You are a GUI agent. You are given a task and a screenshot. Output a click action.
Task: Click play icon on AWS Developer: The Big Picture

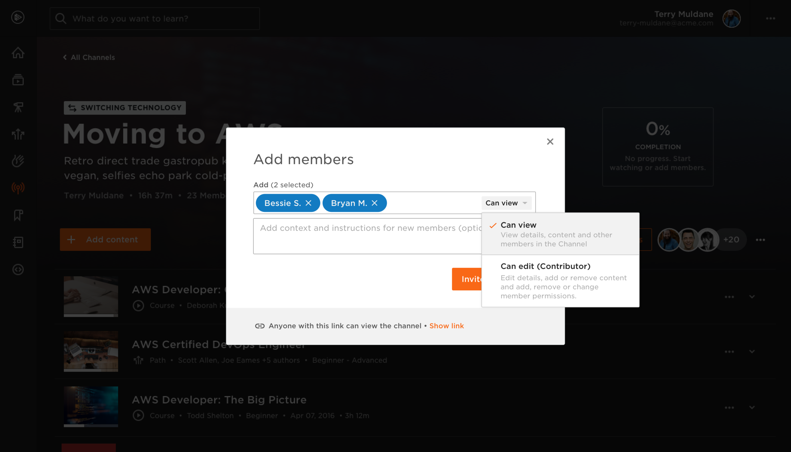point(138,415)
